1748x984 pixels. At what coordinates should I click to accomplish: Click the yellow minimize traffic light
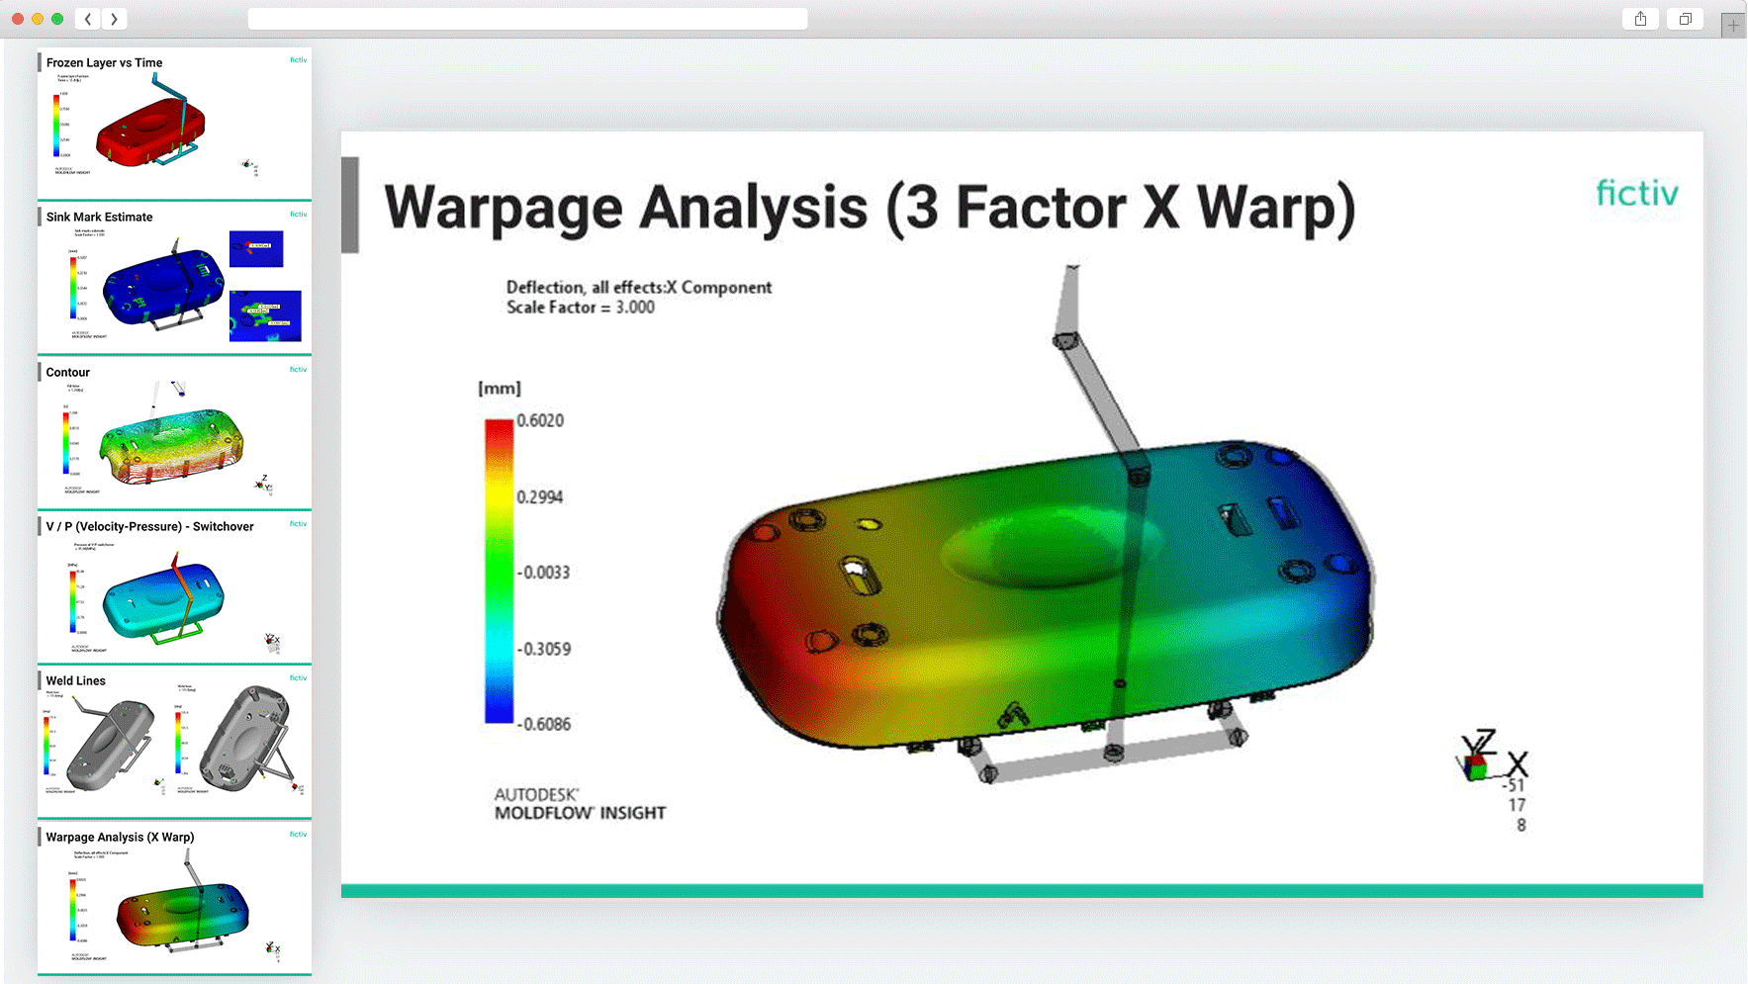coord(38,17)
